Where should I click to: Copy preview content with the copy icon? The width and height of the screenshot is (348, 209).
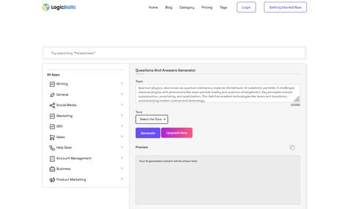292,148
